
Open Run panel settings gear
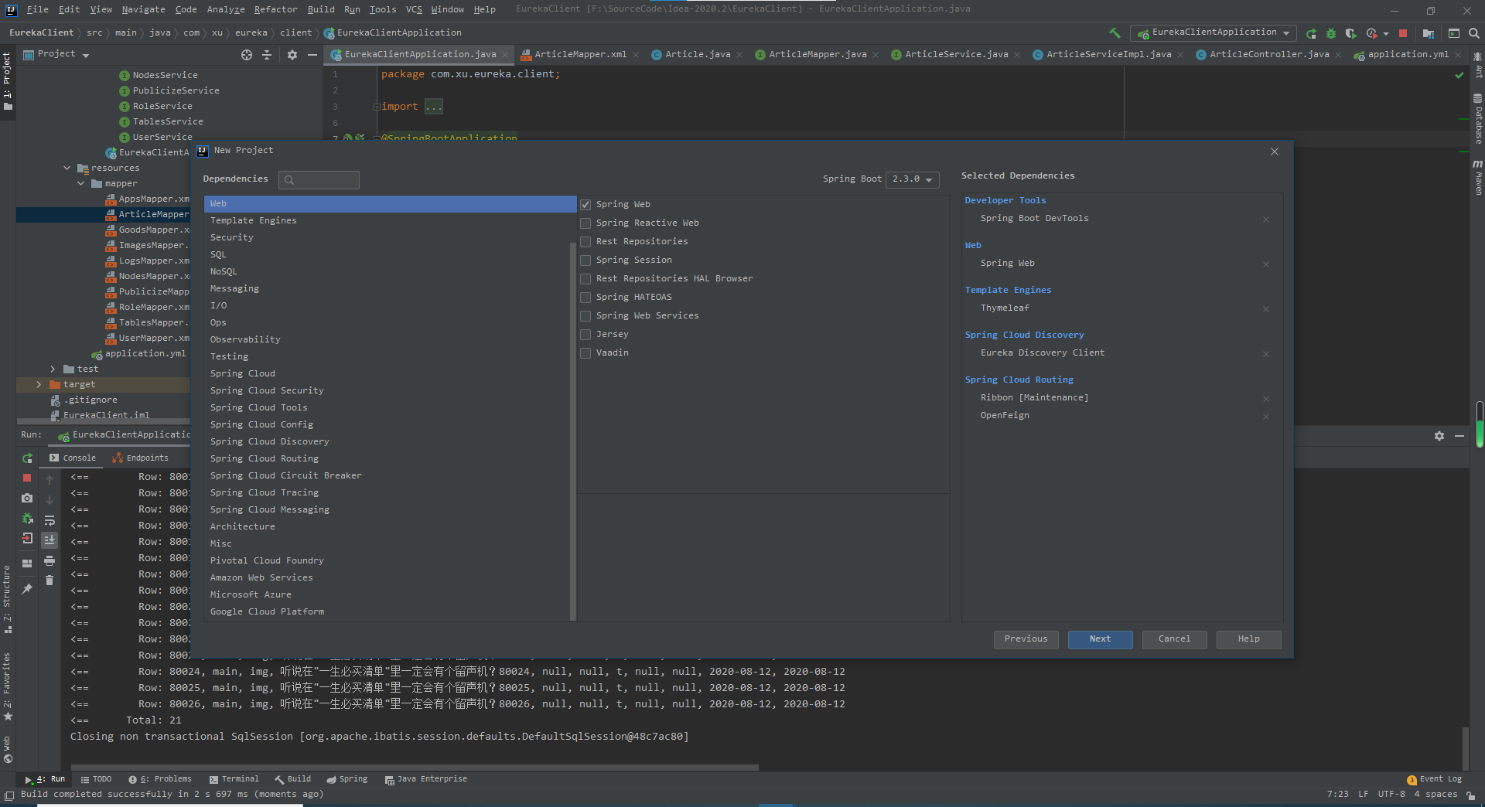coord(1439,436)
